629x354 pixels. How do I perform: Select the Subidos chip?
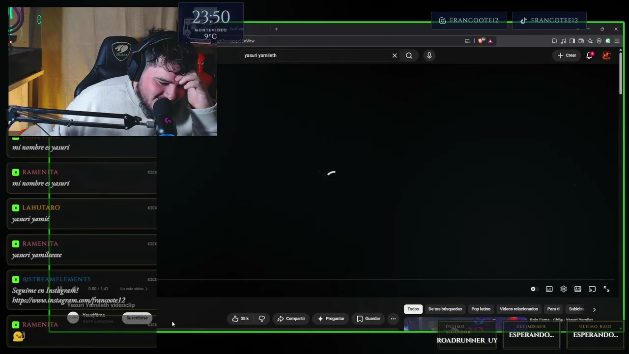coord(576,309)
